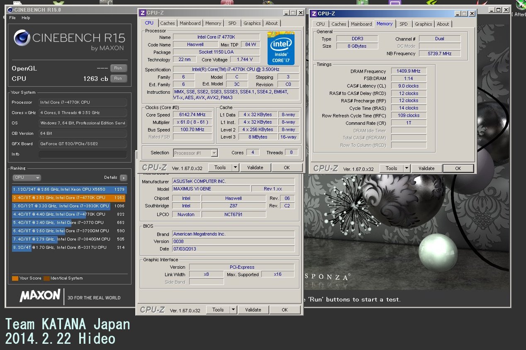Switch to CPU tab in right CPU-Z
Viewport: 526px width, 350px height.
point(321,24)
